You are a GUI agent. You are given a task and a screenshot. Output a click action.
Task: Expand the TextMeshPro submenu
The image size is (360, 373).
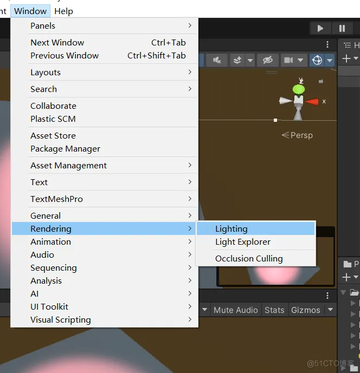[105, 199]
